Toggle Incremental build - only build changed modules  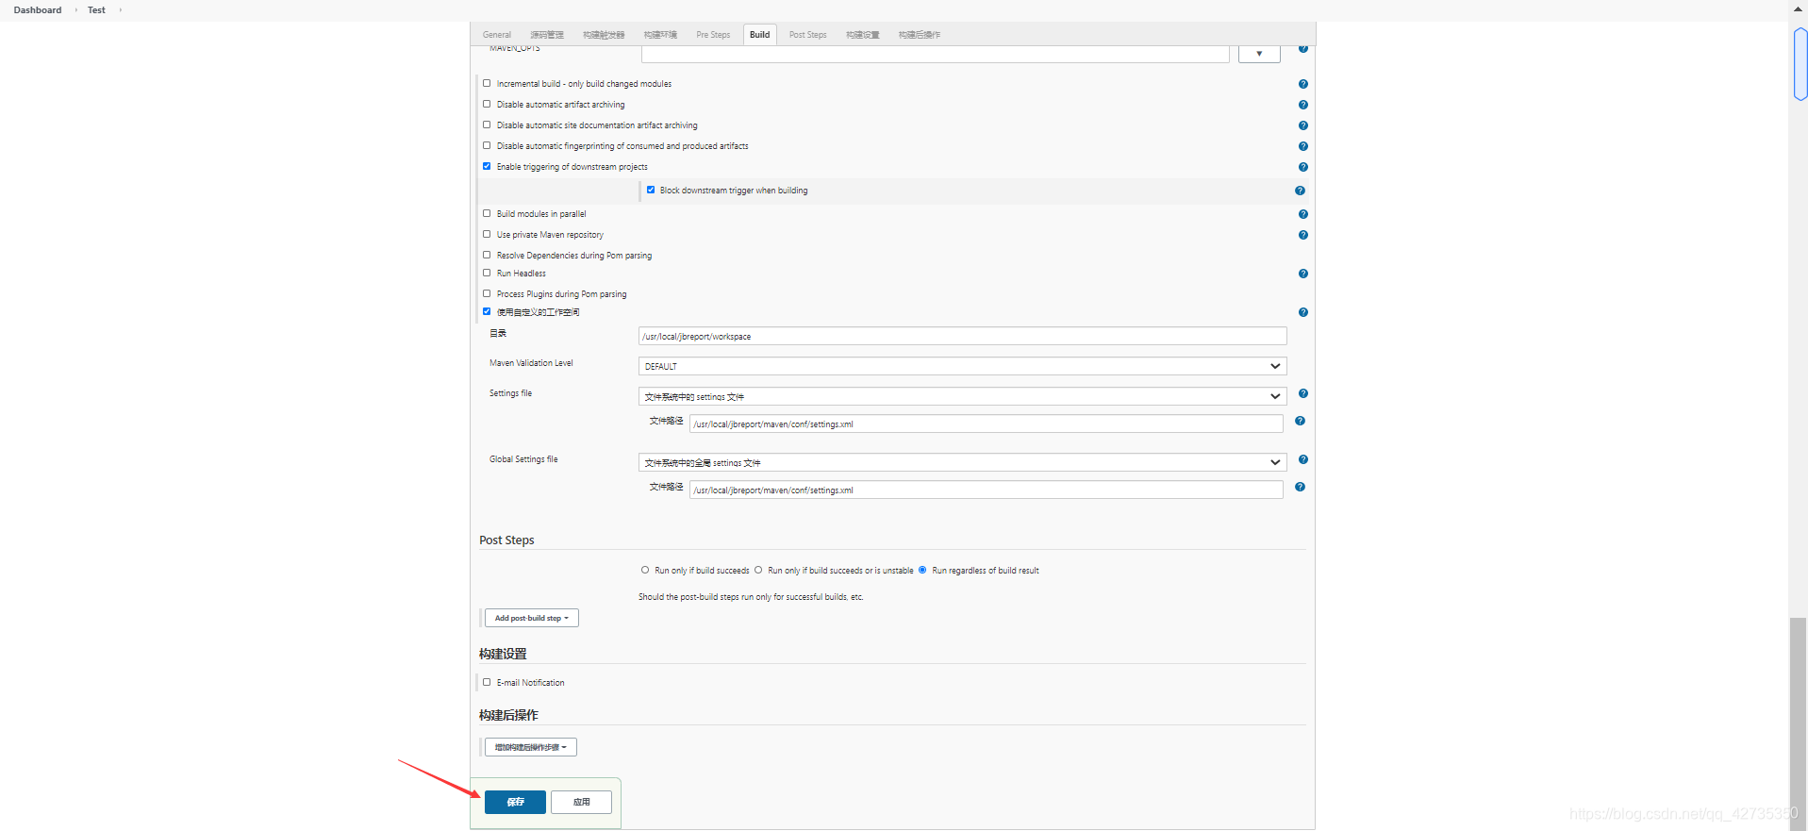[487, 83]
